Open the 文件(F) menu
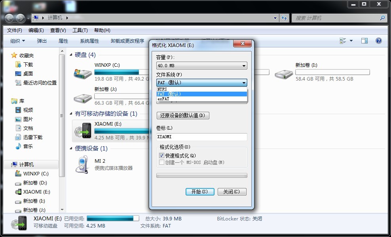Screen dimensions: 391x237 [x=15, y=30]
